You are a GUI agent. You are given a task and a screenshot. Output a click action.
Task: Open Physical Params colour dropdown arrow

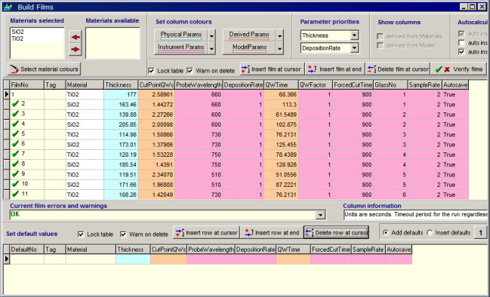211,36
